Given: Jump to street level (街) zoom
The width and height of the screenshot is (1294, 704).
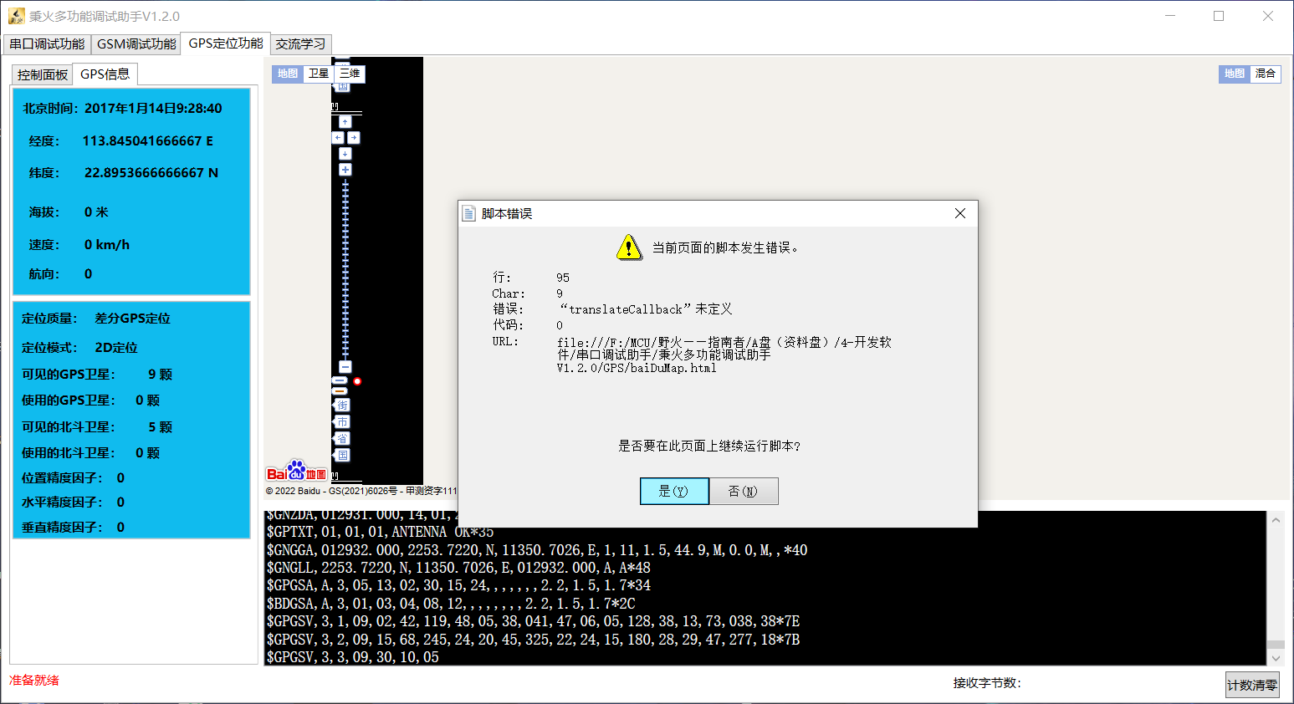Looking at the screenshot, I should click(x=342, y=406).
